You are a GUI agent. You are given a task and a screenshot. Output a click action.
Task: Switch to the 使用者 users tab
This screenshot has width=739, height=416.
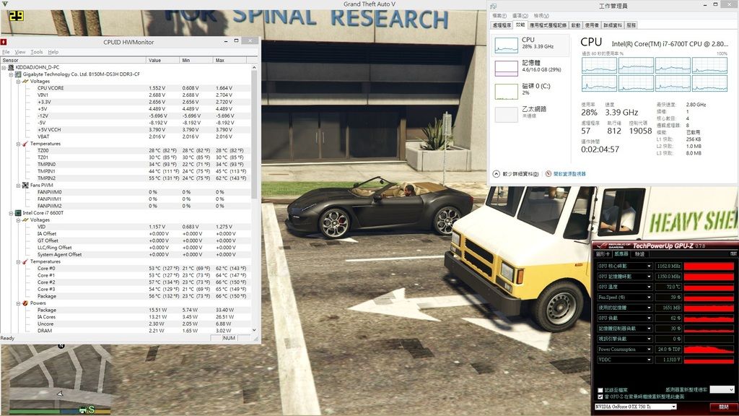[592, 25]
